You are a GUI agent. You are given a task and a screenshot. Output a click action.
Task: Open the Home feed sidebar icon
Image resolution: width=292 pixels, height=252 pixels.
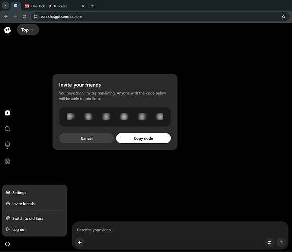coord(7,113)
